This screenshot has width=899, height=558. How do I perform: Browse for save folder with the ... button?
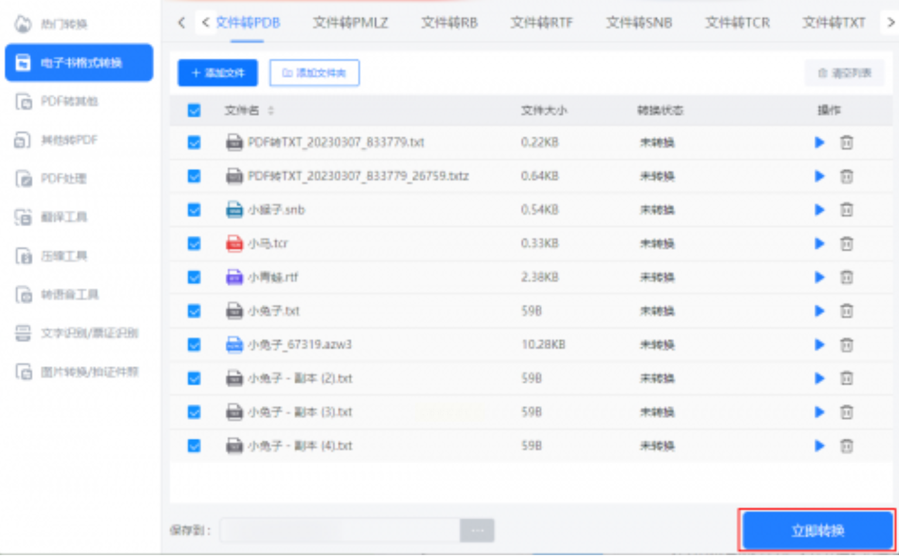pyautogui.click(x=477, y=531)
